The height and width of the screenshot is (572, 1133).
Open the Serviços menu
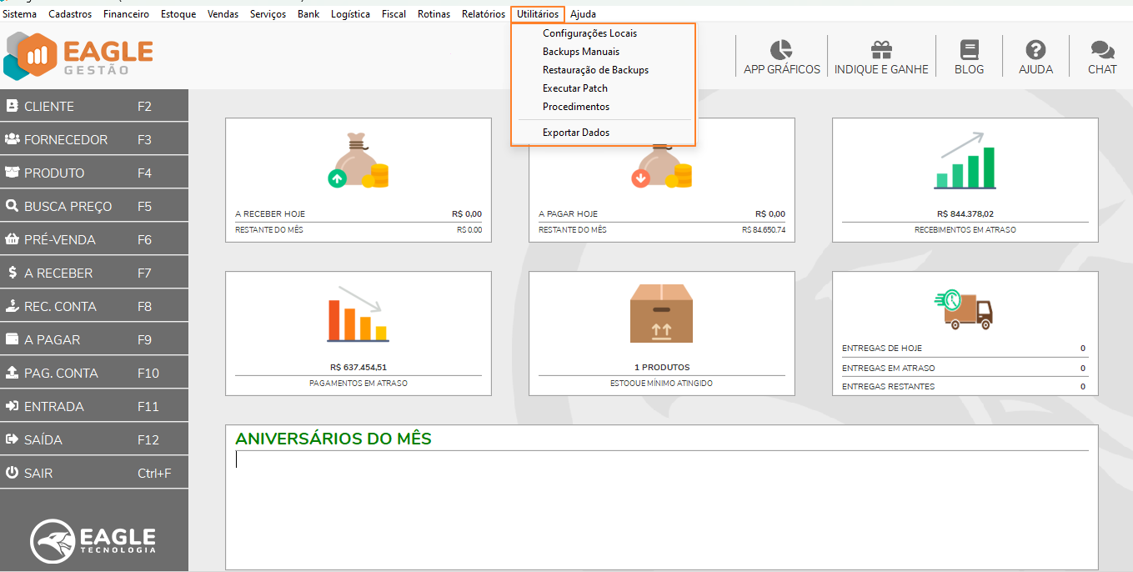click(268, 14)
